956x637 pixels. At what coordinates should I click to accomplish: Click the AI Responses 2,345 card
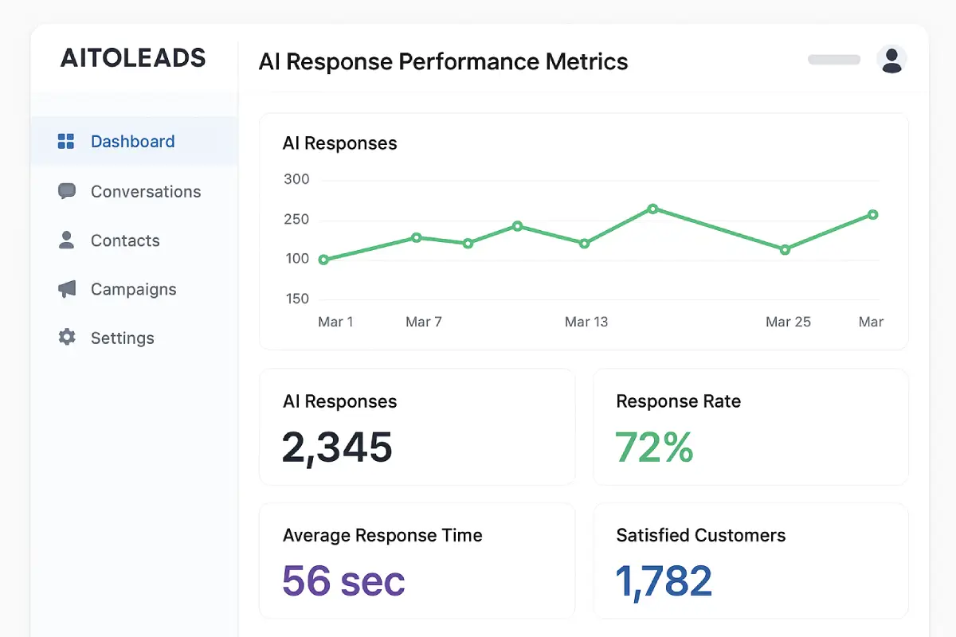[417, 427]
